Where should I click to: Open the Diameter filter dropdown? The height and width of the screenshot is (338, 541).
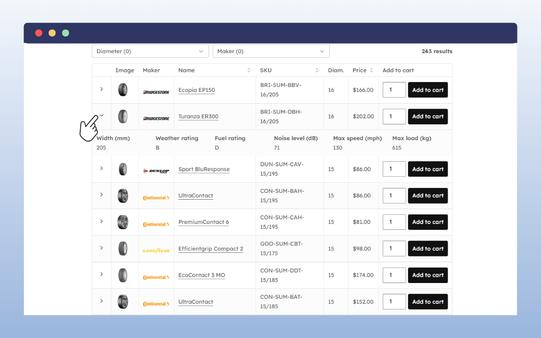tap(150, 51)
